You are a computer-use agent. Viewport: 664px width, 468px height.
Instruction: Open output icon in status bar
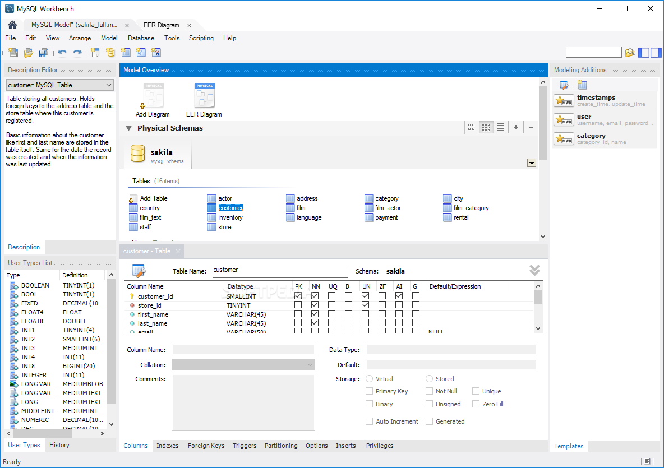point(647,461)
